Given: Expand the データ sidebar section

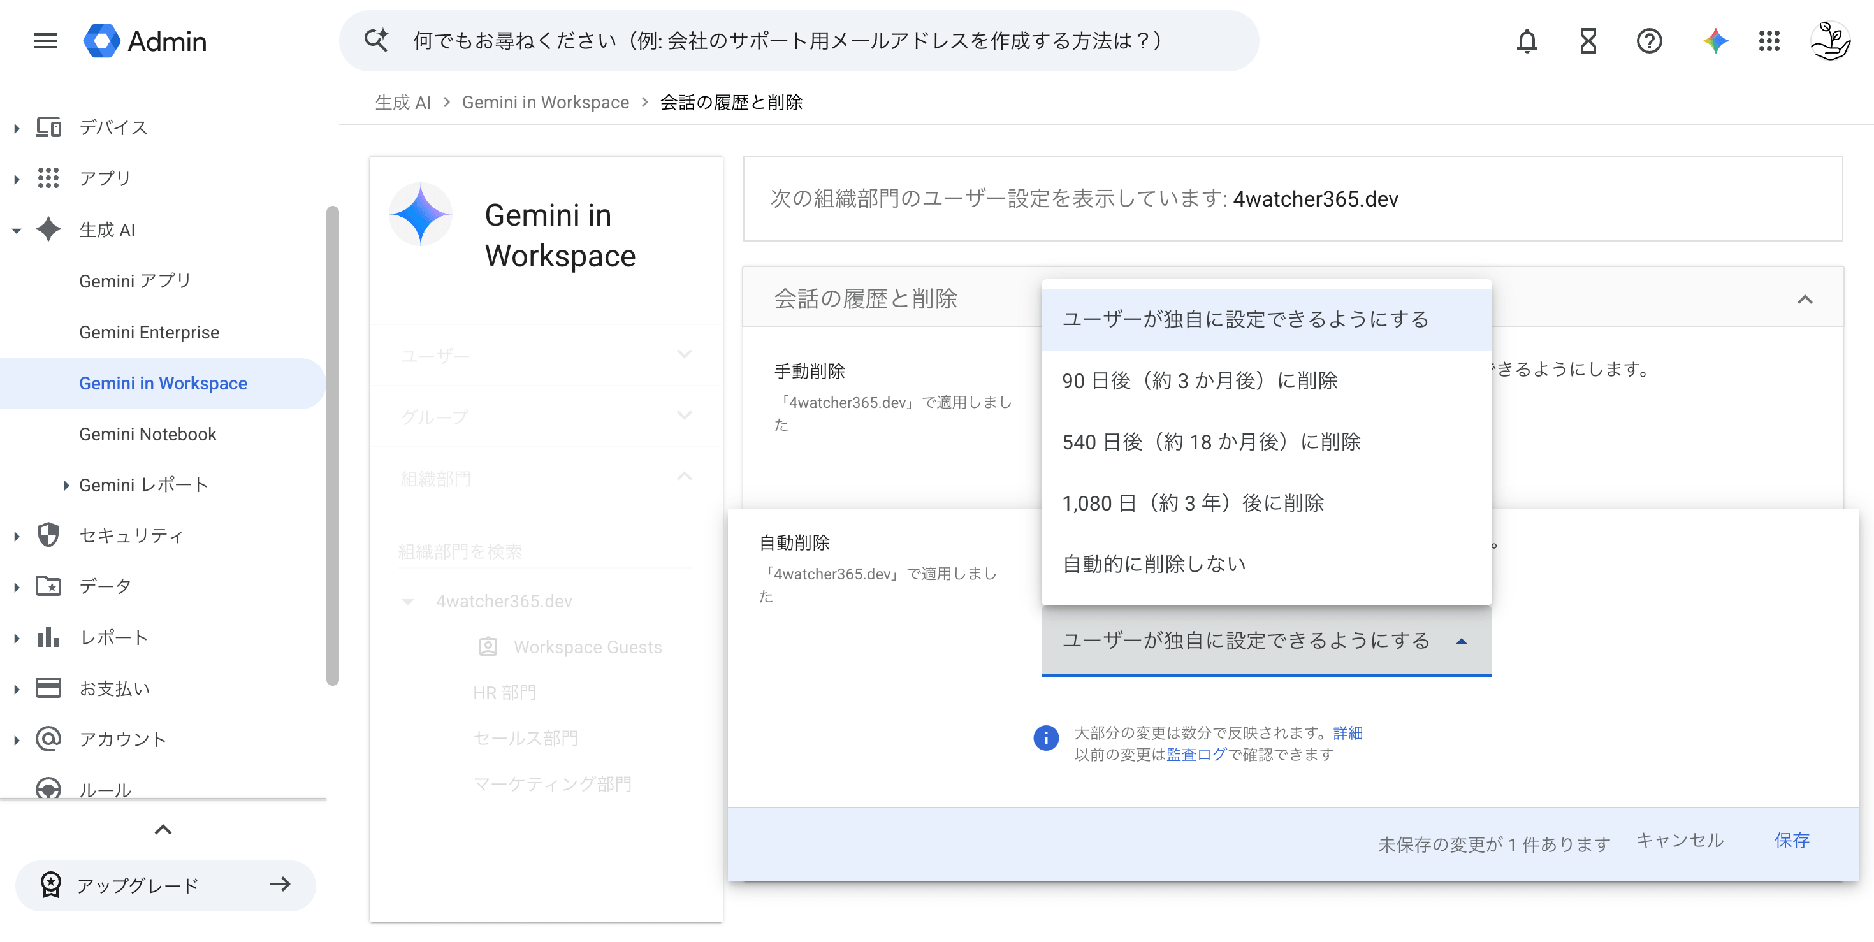Looking at the screenshot, I should click(x=16, y=587).
